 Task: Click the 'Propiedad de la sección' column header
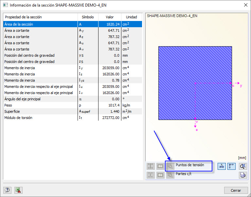point(40,17)
